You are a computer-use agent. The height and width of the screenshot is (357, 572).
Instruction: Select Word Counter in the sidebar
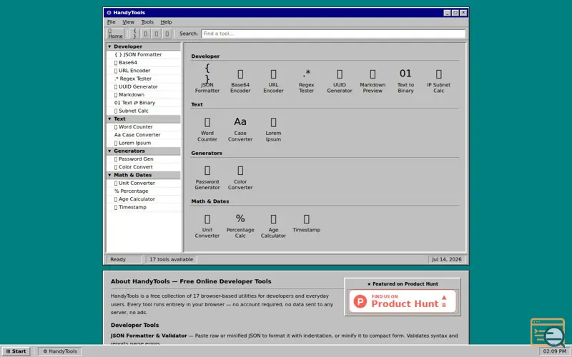[x=144, y=127]
